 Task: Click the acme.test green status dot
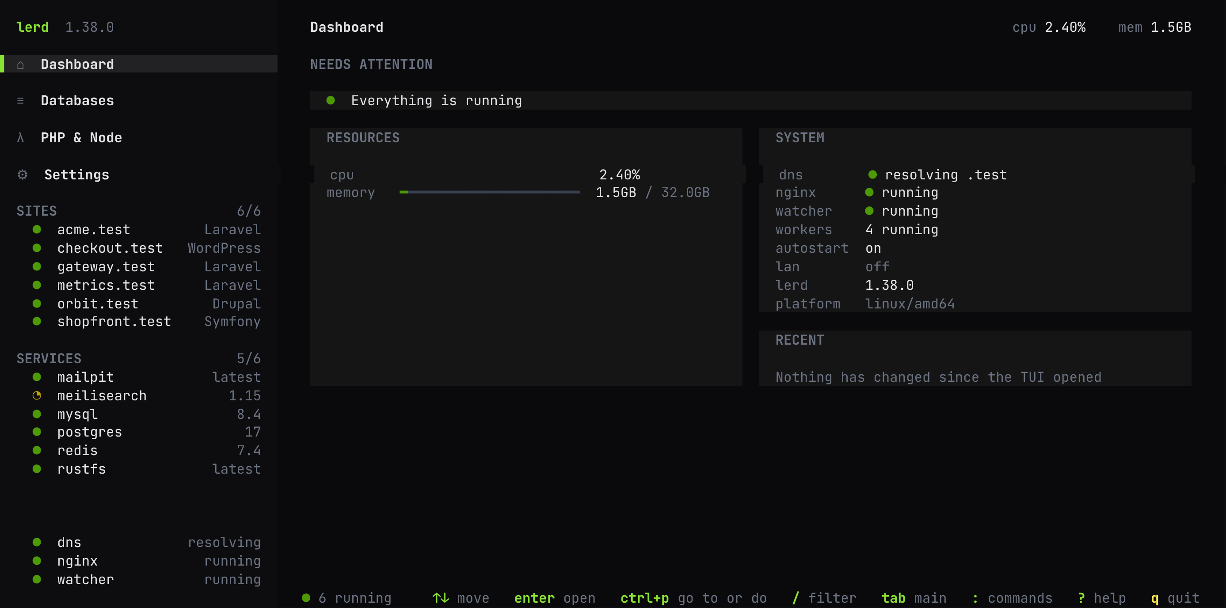click(x=37, y=229)
